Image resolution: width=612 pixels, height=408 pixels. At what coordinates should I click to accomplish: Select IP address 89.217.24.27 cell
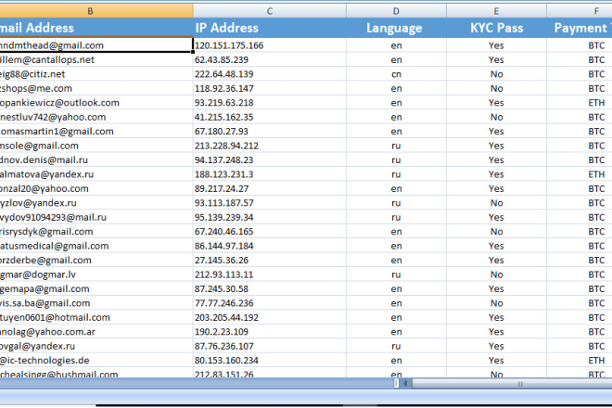[270, 188]
